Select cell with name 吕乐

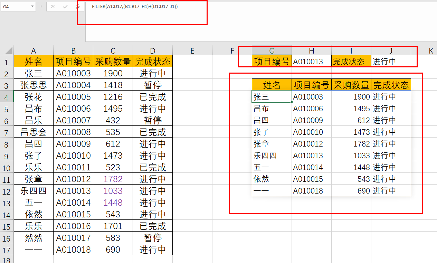point(34,120)
